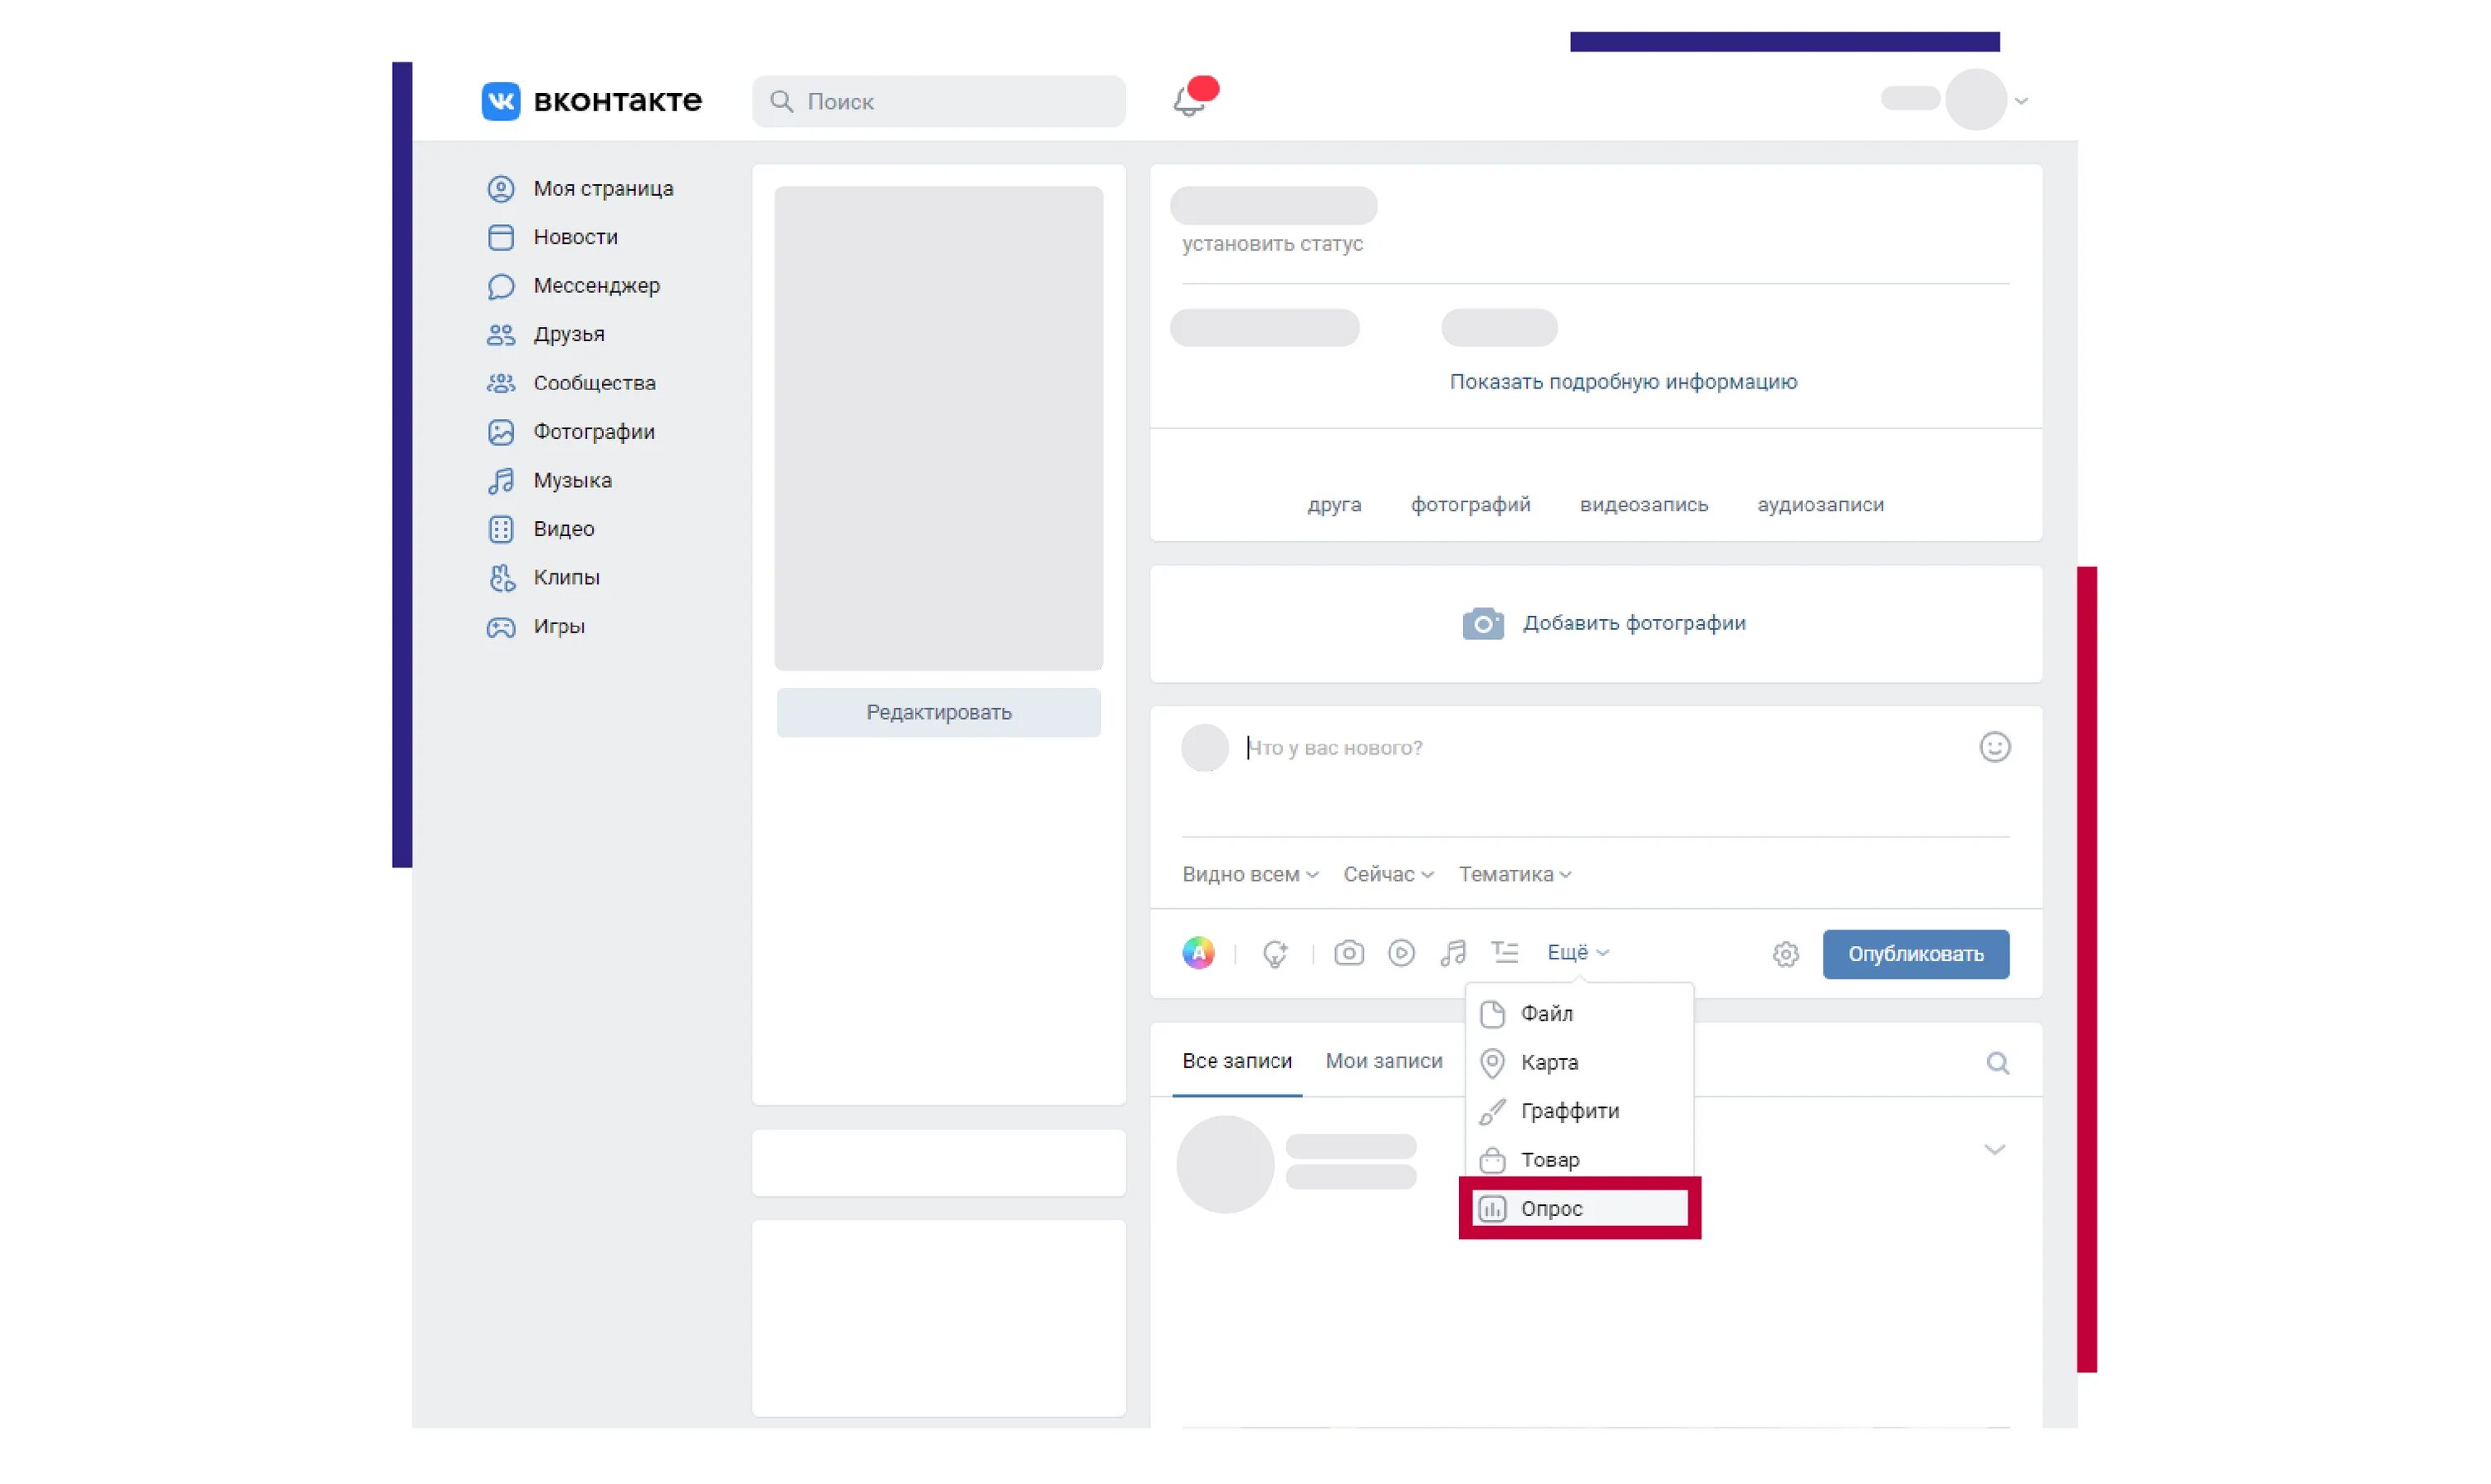Screen dimensions: 2491x1484
Task: Open post settings gear icon
Action: click(1786, 955)
